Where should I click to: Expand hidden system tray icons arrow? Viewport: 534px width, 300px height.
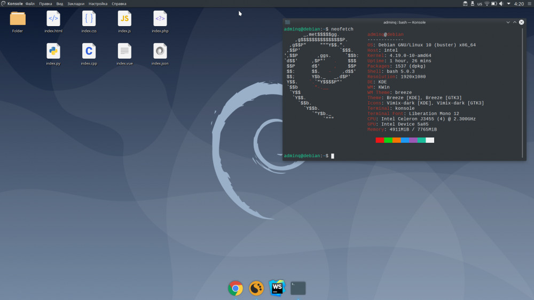pyautogui.click(x=509, y=4)
